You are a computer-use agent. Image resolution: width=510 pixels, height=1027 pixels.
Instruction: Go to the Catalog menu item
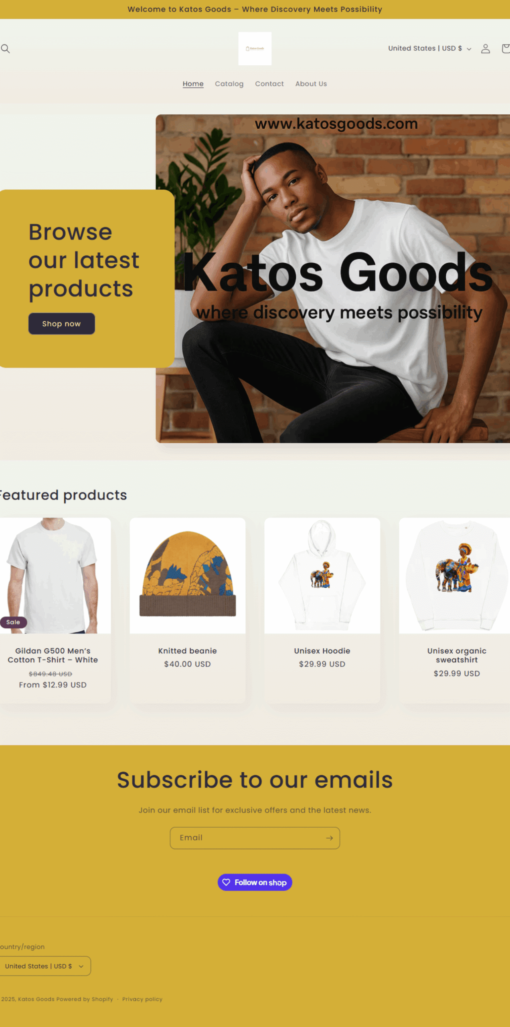[x=229, y=84]
